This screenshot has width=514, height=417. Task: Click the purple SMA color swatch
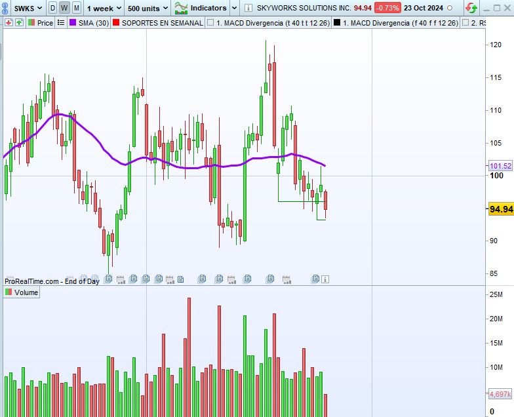(x=73, y=22)
